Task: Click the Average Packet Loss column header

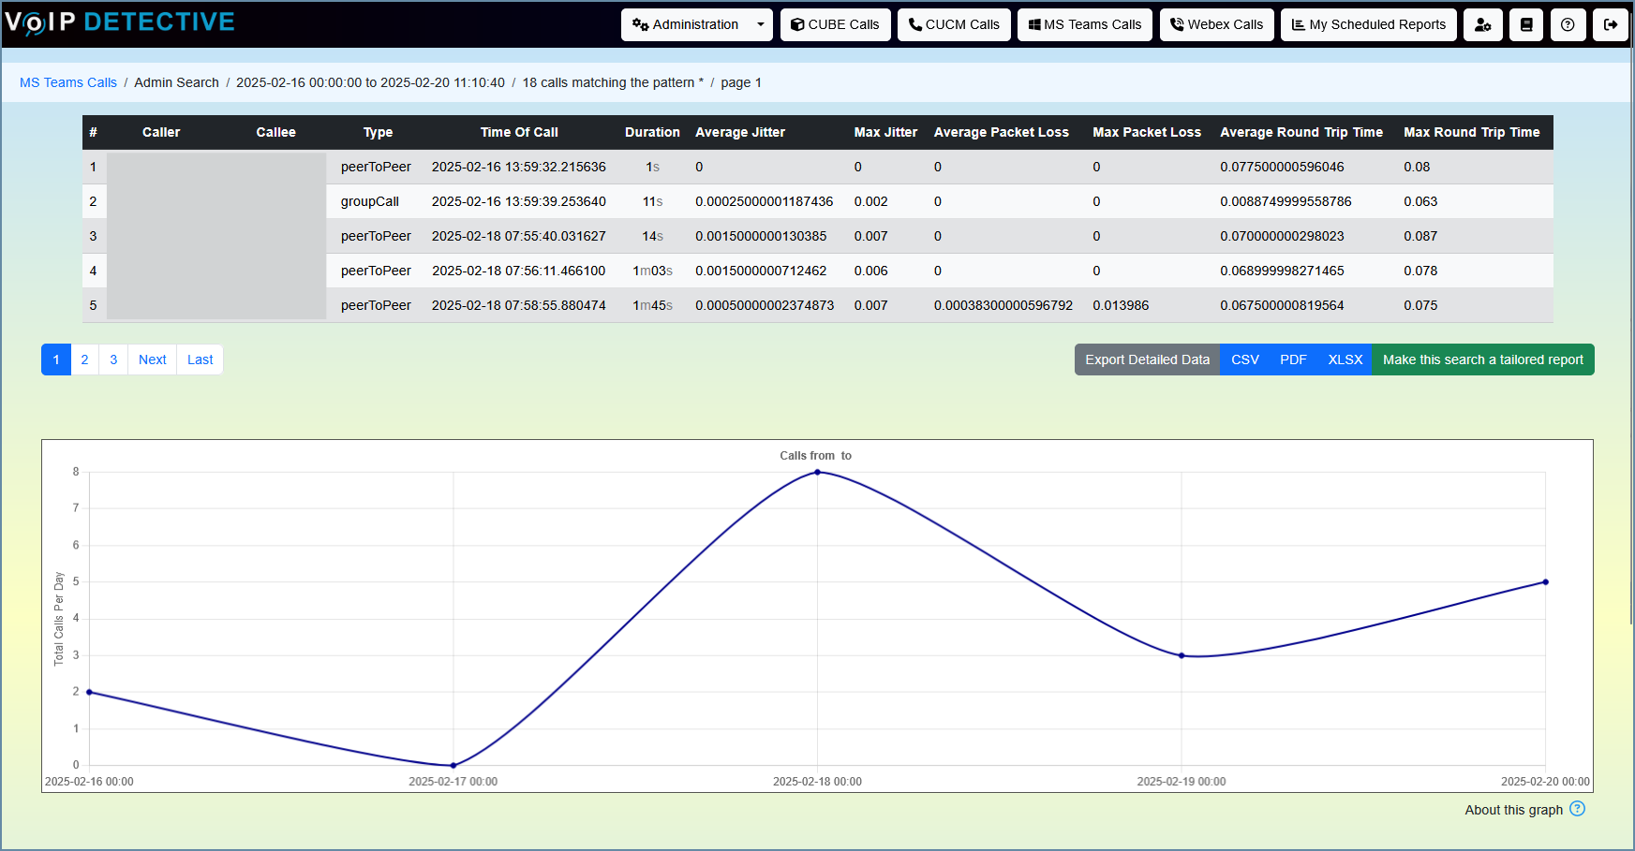Action: 1002,132
